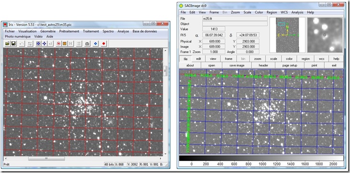Click the blue grid selection icon in Iris
This screenshot has height=173, width=350.
[38, 44]
